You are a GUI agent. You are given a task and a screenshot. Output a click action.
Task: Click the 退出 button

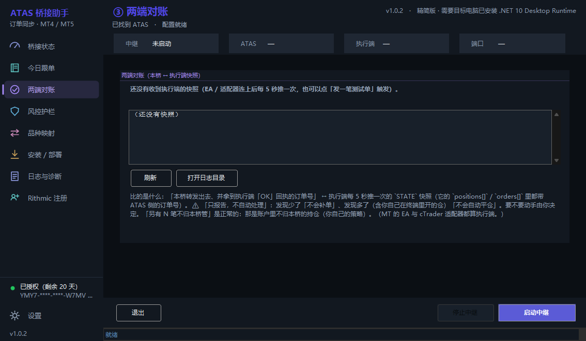(138, 313)
